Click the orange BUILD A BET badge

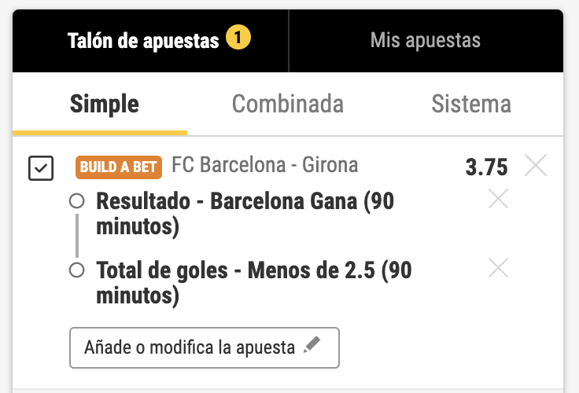coord(119,167)
